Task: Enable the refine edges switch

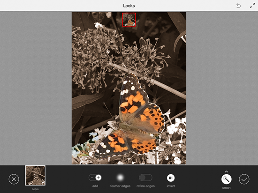Action: tap(145, 178)
